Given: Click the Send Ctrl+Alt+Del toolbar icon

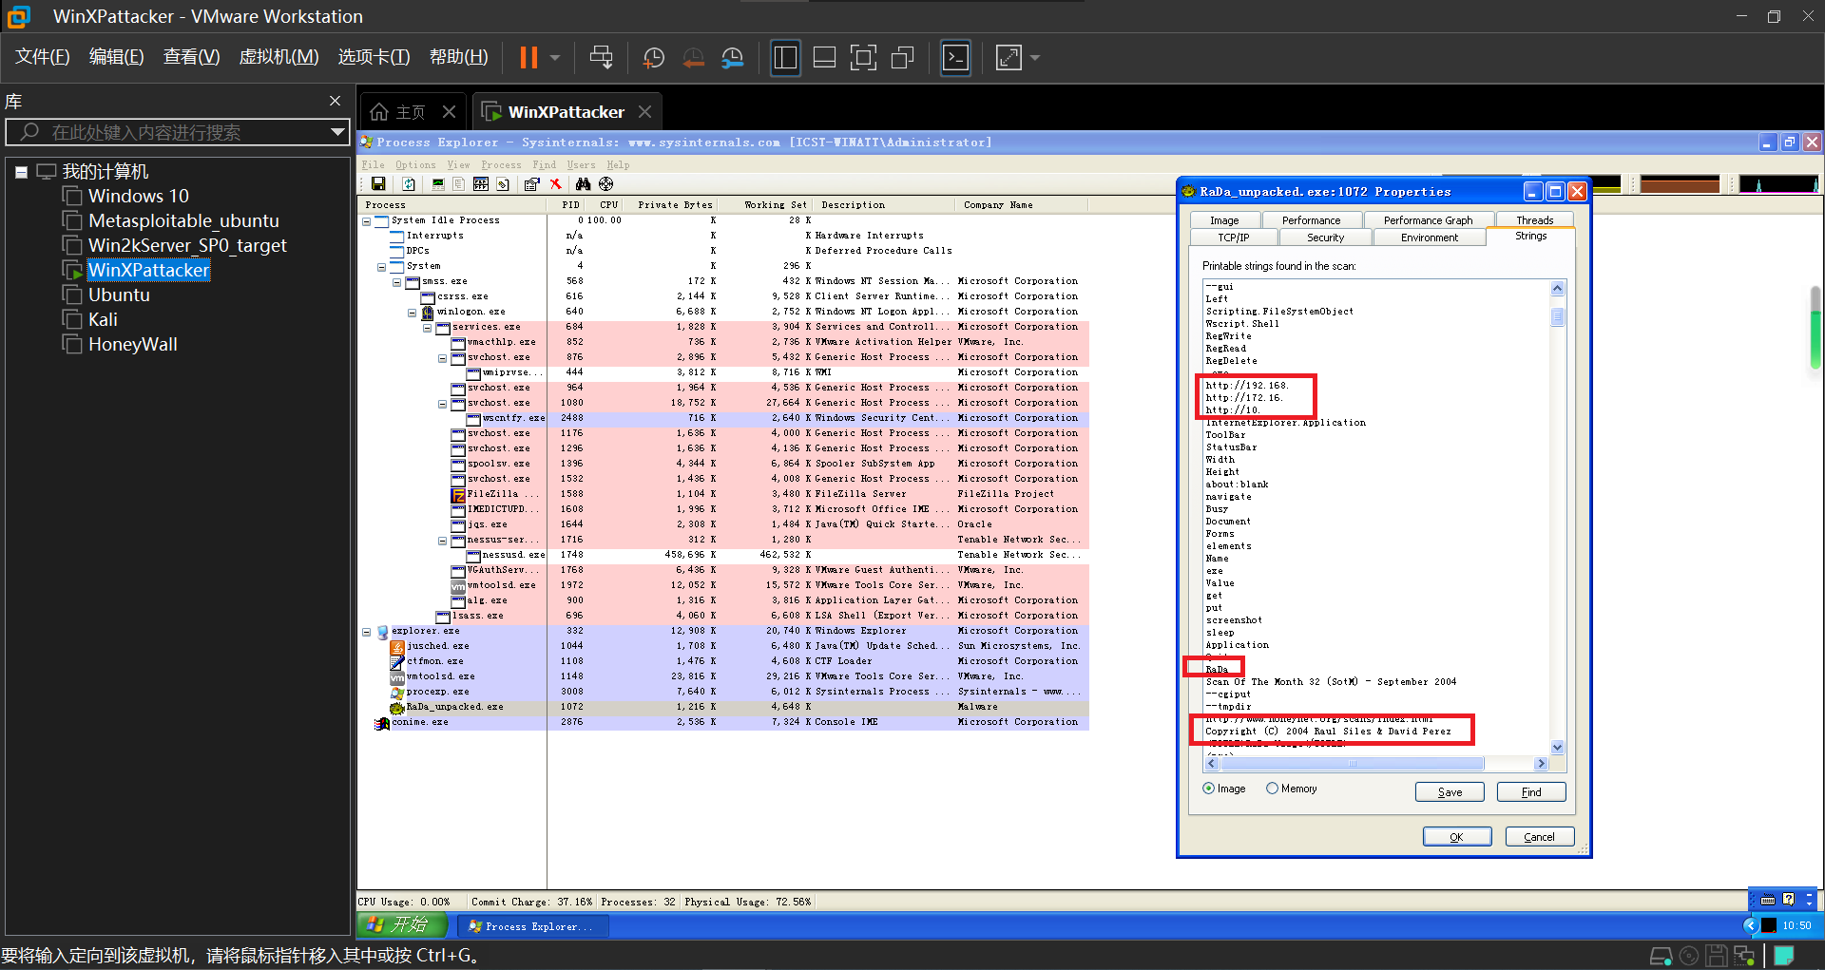Looking at the screenshot, I should pos(601,58).
